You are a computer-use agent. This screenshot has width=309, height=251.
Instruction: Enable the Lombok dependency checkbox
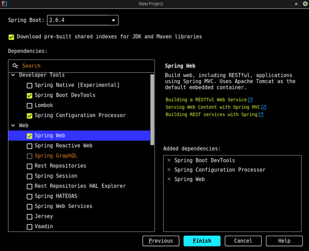(29, 105)
